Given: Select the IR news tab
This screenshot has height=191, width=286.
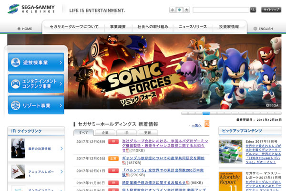Looking at the screenshot, I should click(126, 133).
